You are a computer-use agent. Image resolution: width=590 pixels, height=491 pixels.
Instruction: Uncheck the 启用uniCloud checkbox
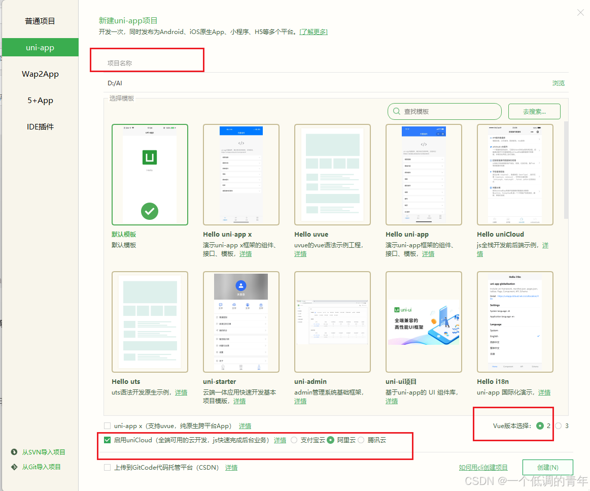tap(107, 440)
